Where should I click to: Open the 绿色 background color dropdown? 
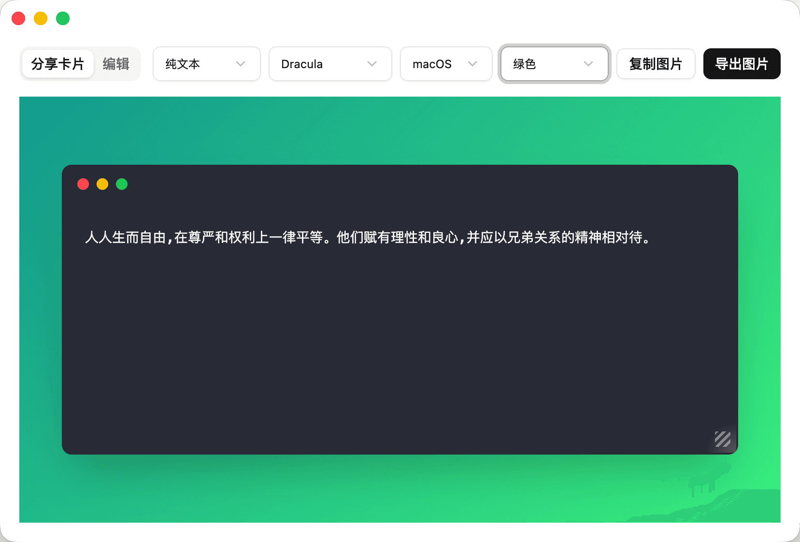pos(555,64)
